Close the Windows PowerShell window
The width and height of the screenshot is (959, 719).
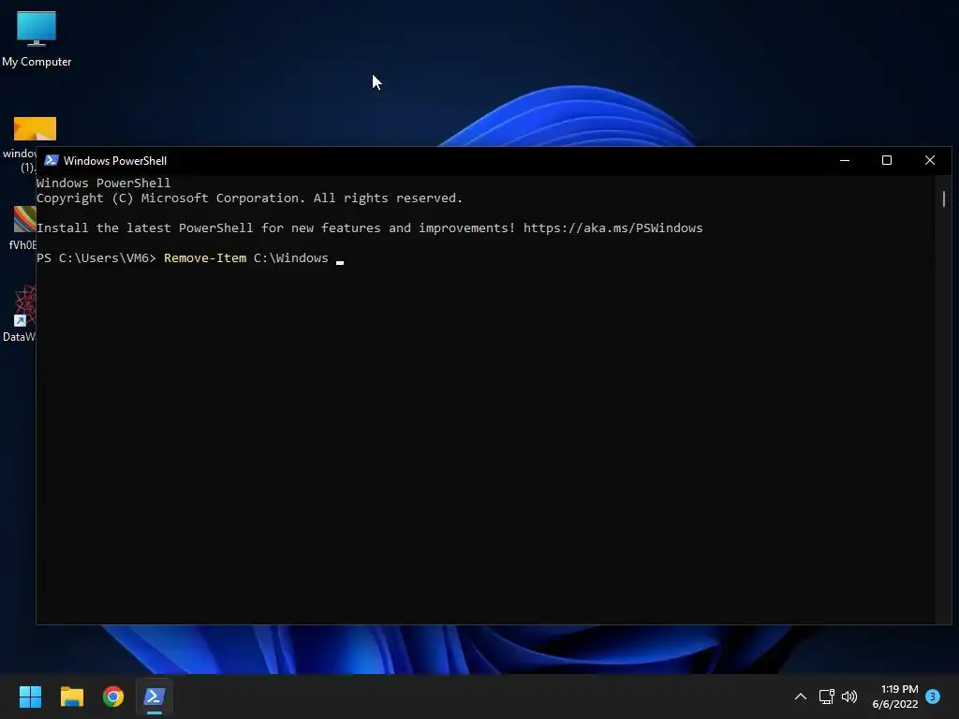pyautogui.click(x=930, y=160)
